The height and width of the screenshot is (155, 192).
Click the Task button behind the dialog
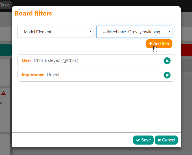tap(5, 5)
